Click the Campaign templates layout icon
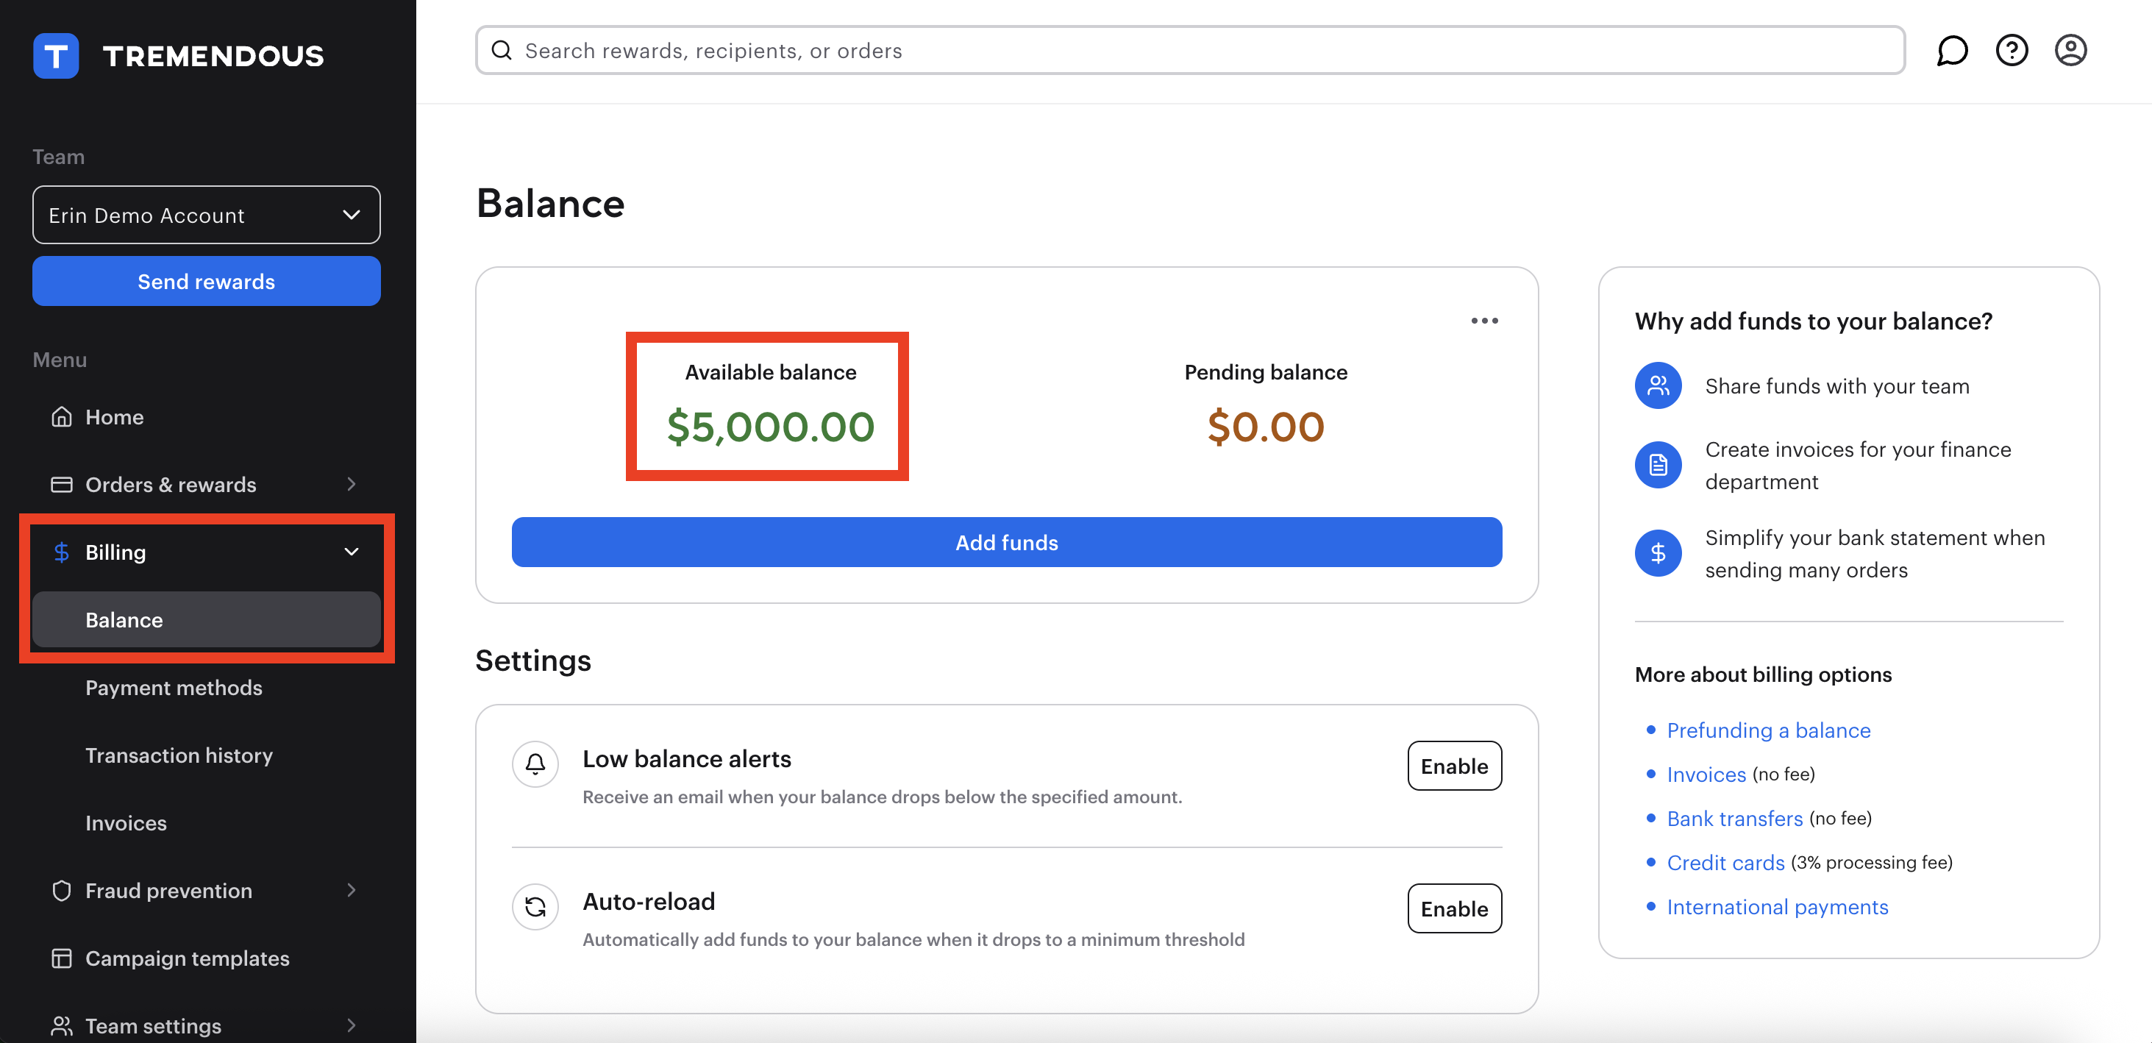This screenshot has height=1043, width=2152. pyautogui.click(x=61, y=958)
